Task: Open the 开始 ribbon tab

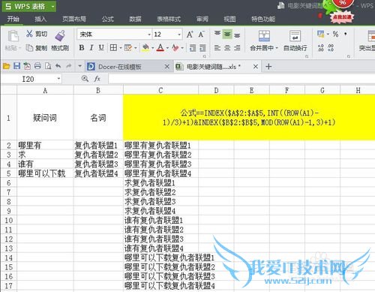Action: [x=13, y=19]
